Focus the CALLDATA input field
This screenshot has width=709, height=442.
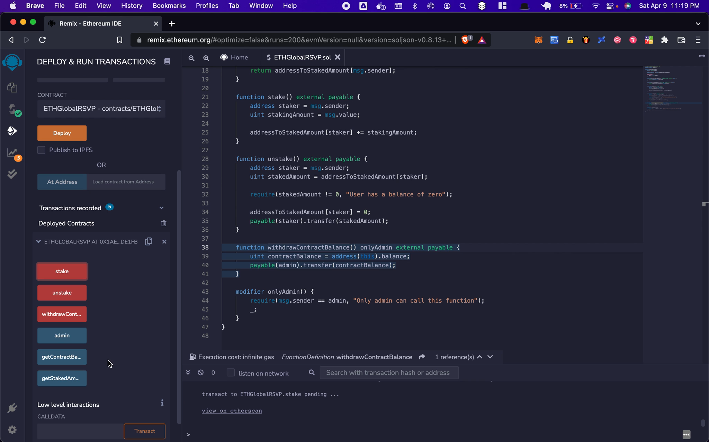[x=80, y=431]
